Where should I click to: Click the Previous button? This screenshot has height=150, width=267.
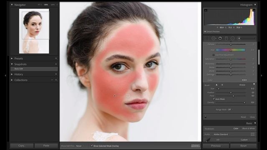(x=216, y=146)
